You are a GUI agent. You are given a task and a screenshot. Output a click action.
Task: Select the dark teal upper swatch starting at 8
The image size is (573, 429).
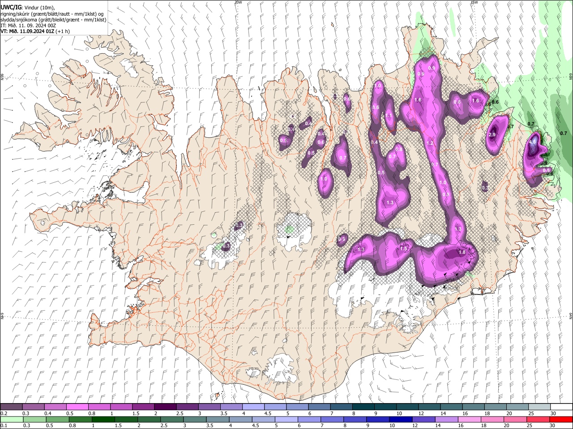363,407
